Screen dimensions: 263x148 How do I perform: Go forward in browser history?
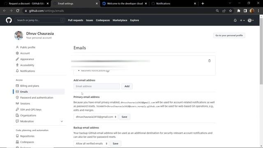(11, 11)
